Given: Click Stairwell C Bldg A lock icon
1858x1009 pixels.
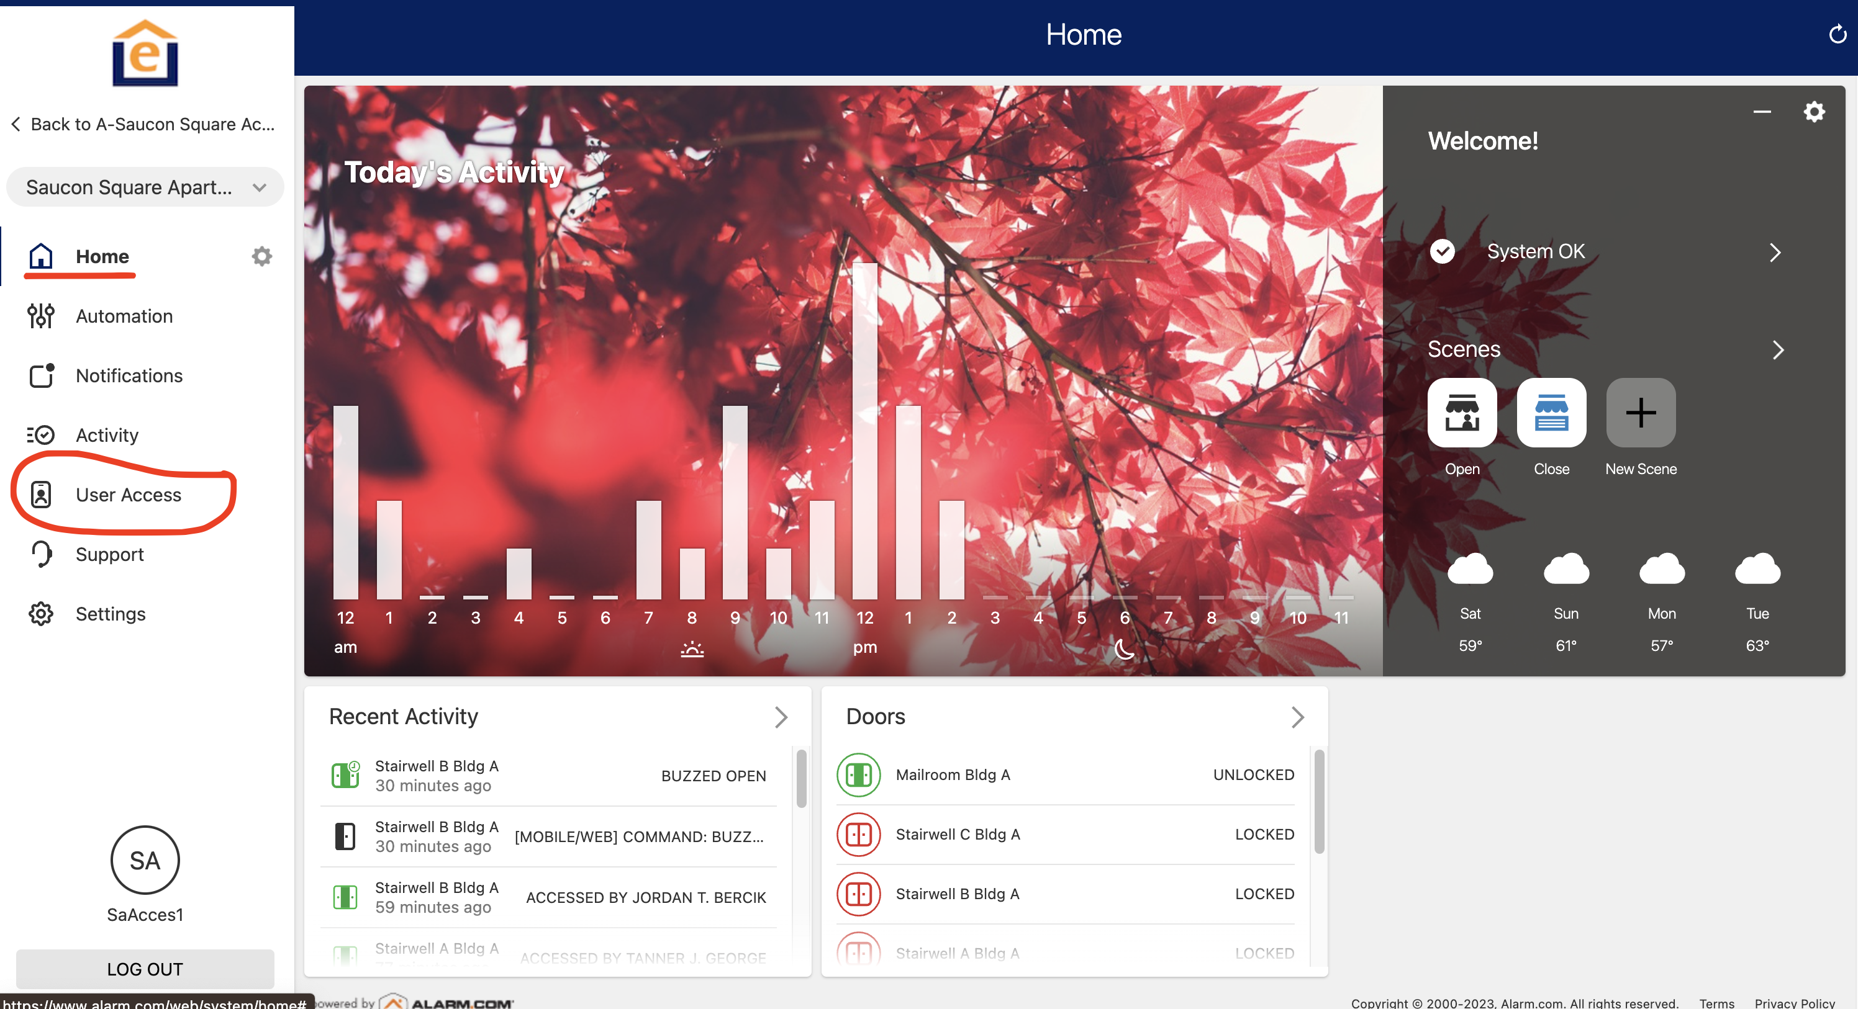Looking at the screenshot, I should (858, 835).
